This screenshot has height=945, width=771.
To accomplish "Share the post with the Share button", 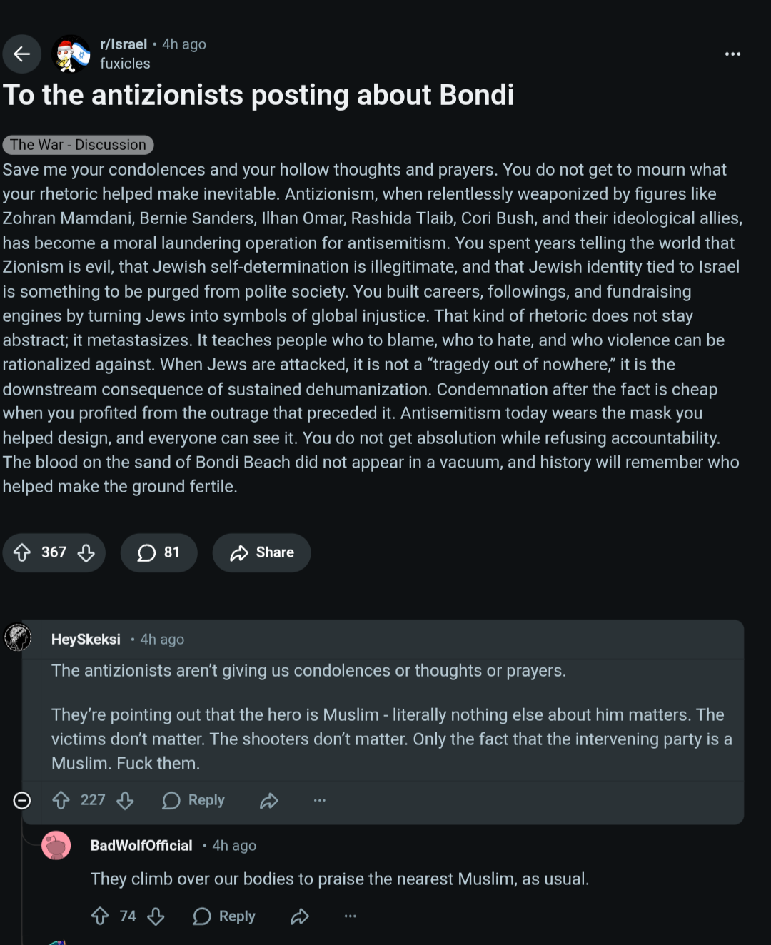I will pos(261,552).
